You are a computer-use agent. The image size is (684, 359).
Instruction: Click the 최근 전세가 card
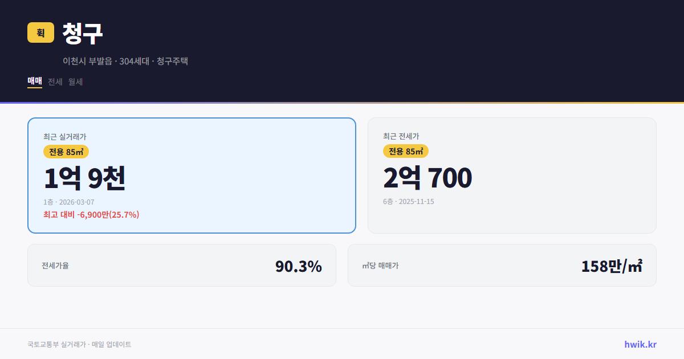[x=512, y=175]
